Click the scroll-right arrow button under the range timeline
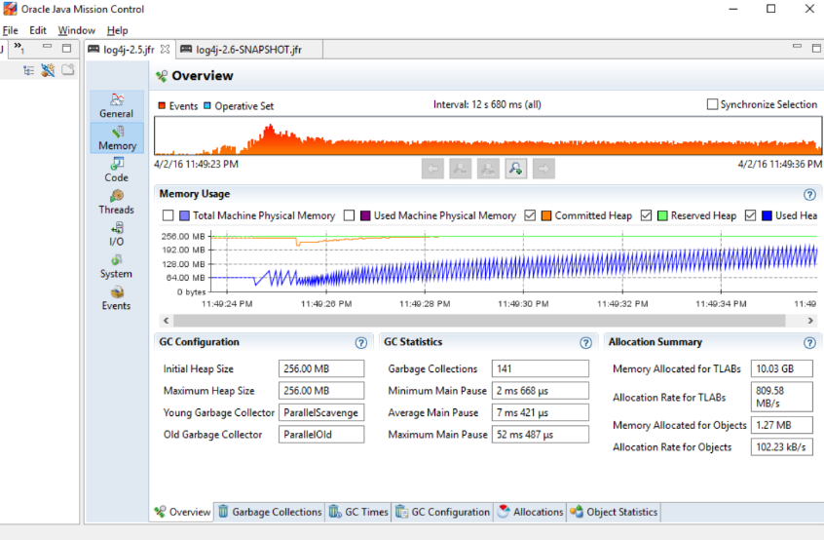 (x=543, y=169)
